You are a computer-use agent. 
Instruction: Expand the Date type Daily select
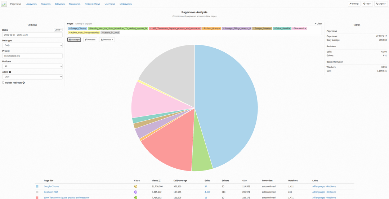pos(32,45)
